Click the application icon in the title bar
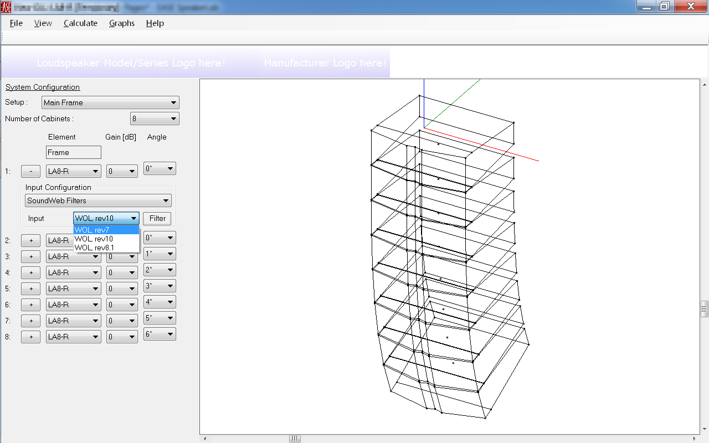Screen dimensions: 709x443 tap(6, 7)
